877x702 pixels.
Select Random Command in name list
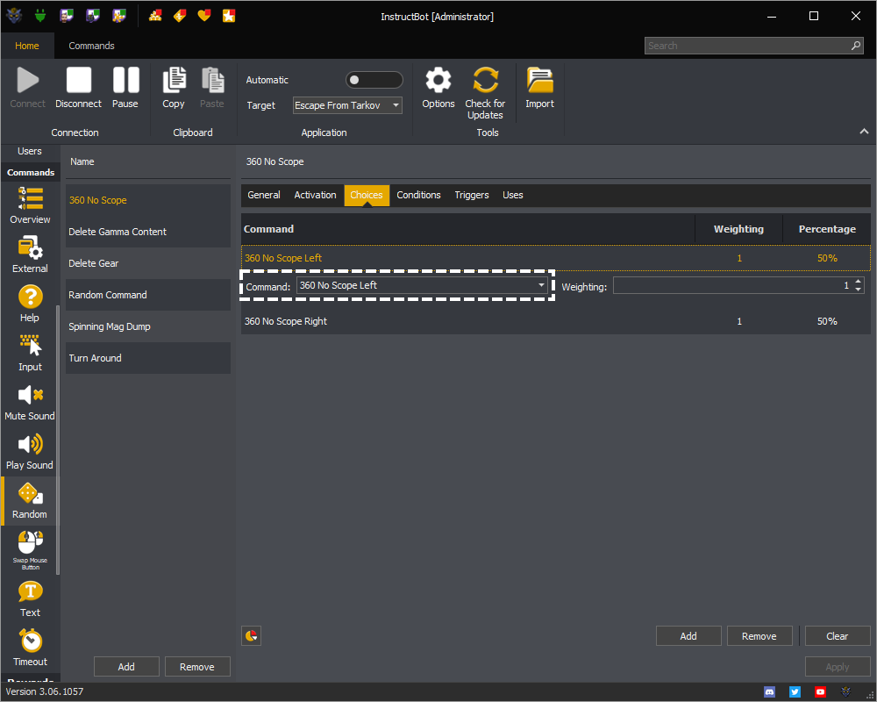coord(147,295)
